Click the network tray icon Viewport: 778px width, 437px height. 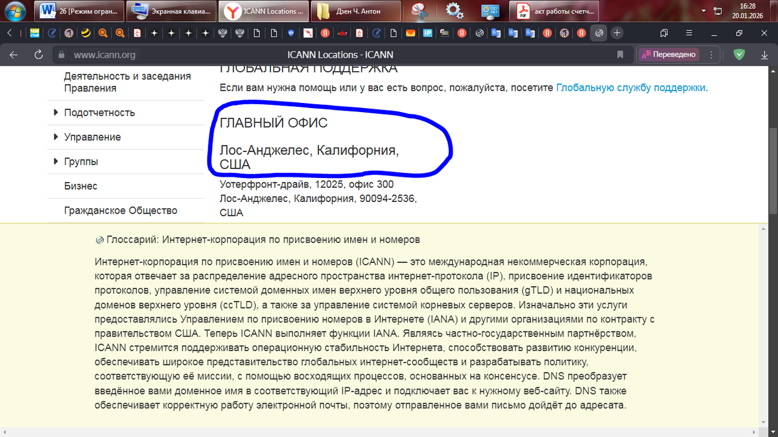pos(718,11)
